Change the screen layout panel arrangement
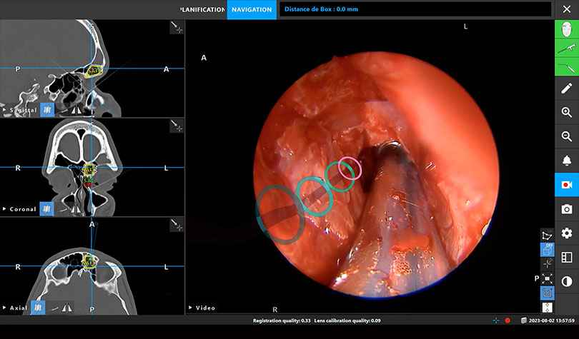 tap(567, 257)
